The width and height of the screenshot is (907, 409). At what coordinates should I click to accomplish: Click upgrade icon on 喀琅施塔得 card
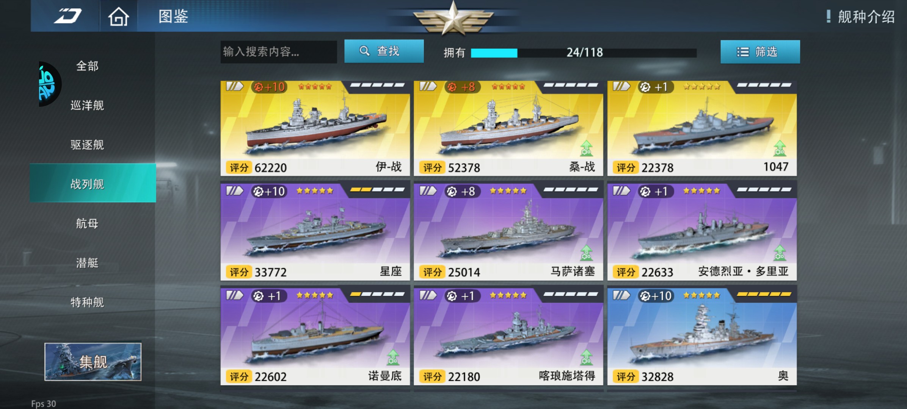pyautogui.click(x=586, y=357)
